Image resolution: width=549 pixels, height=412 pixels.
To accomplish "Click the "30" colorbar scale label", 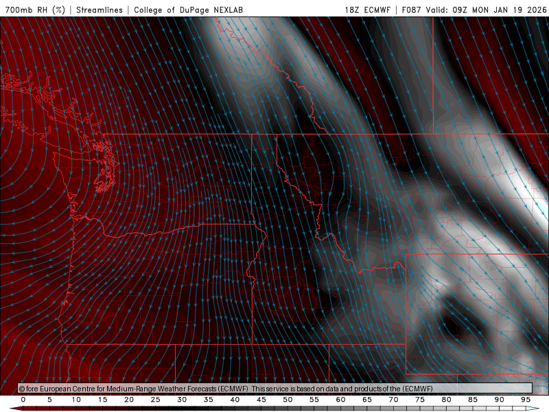I will point(182,400).
